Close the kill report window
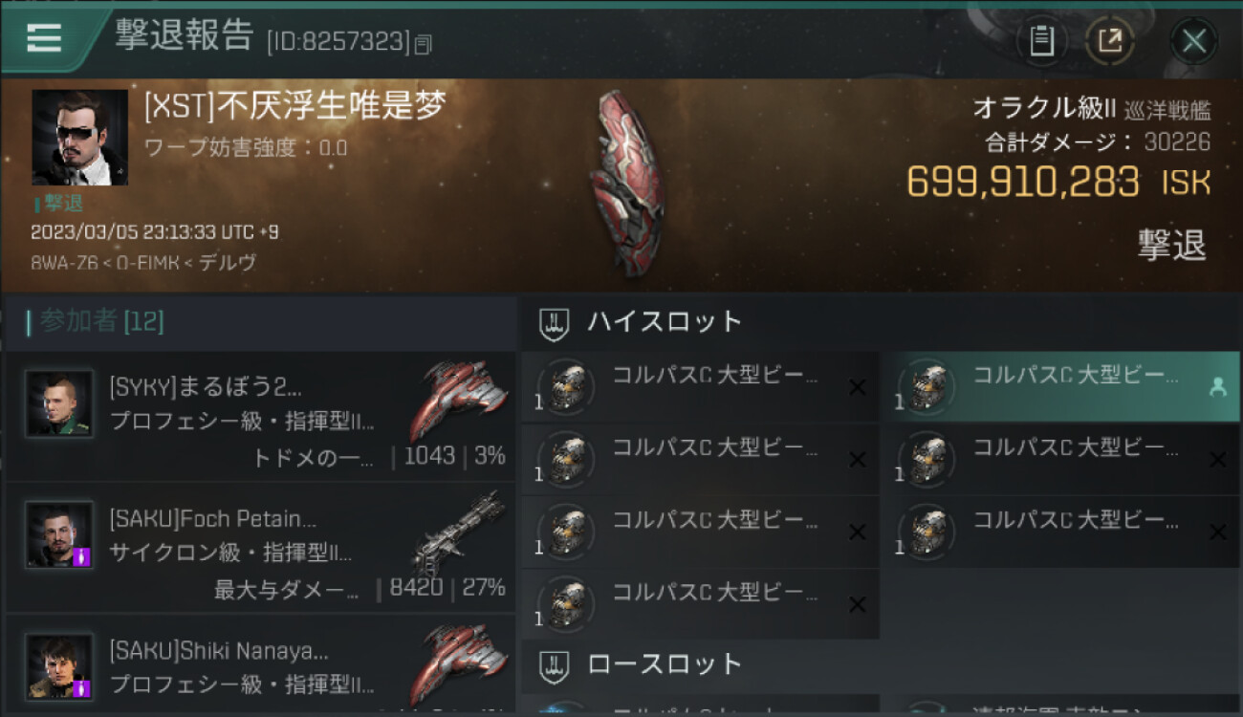The width and height of the screenshot is (1243, 717). (1193, 41)
